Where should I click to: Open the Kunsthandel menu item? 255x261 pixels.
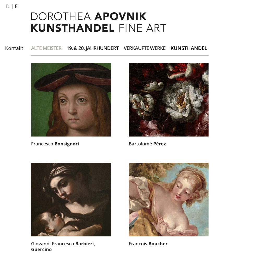[x=189, y=48]
